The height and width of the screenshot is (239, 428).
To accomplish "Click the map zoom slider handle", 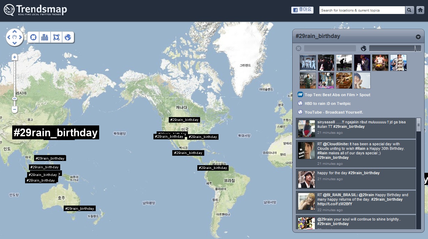I will coord(15,99).
